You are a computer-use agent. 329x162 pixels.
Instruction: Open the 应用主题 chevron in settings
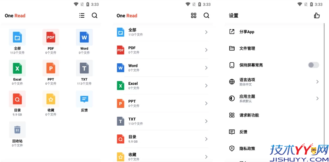tap(317, 98)
